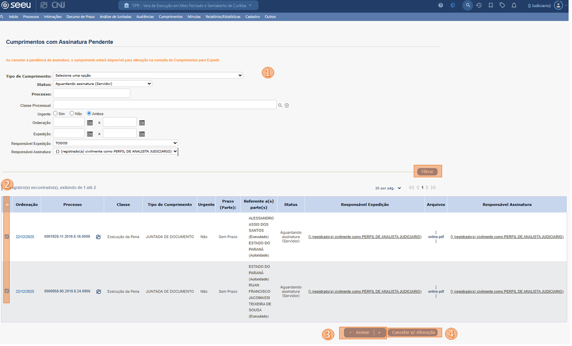Screen dimensions: 572x346
Task: Select the 'Não' urgente radio button
Action: [72, 113]
